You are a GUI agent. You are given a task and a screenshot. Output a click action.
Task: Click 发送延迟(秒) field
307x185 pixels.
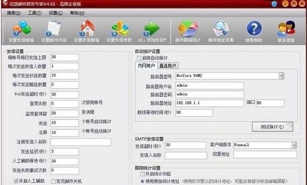pos(65,151)
